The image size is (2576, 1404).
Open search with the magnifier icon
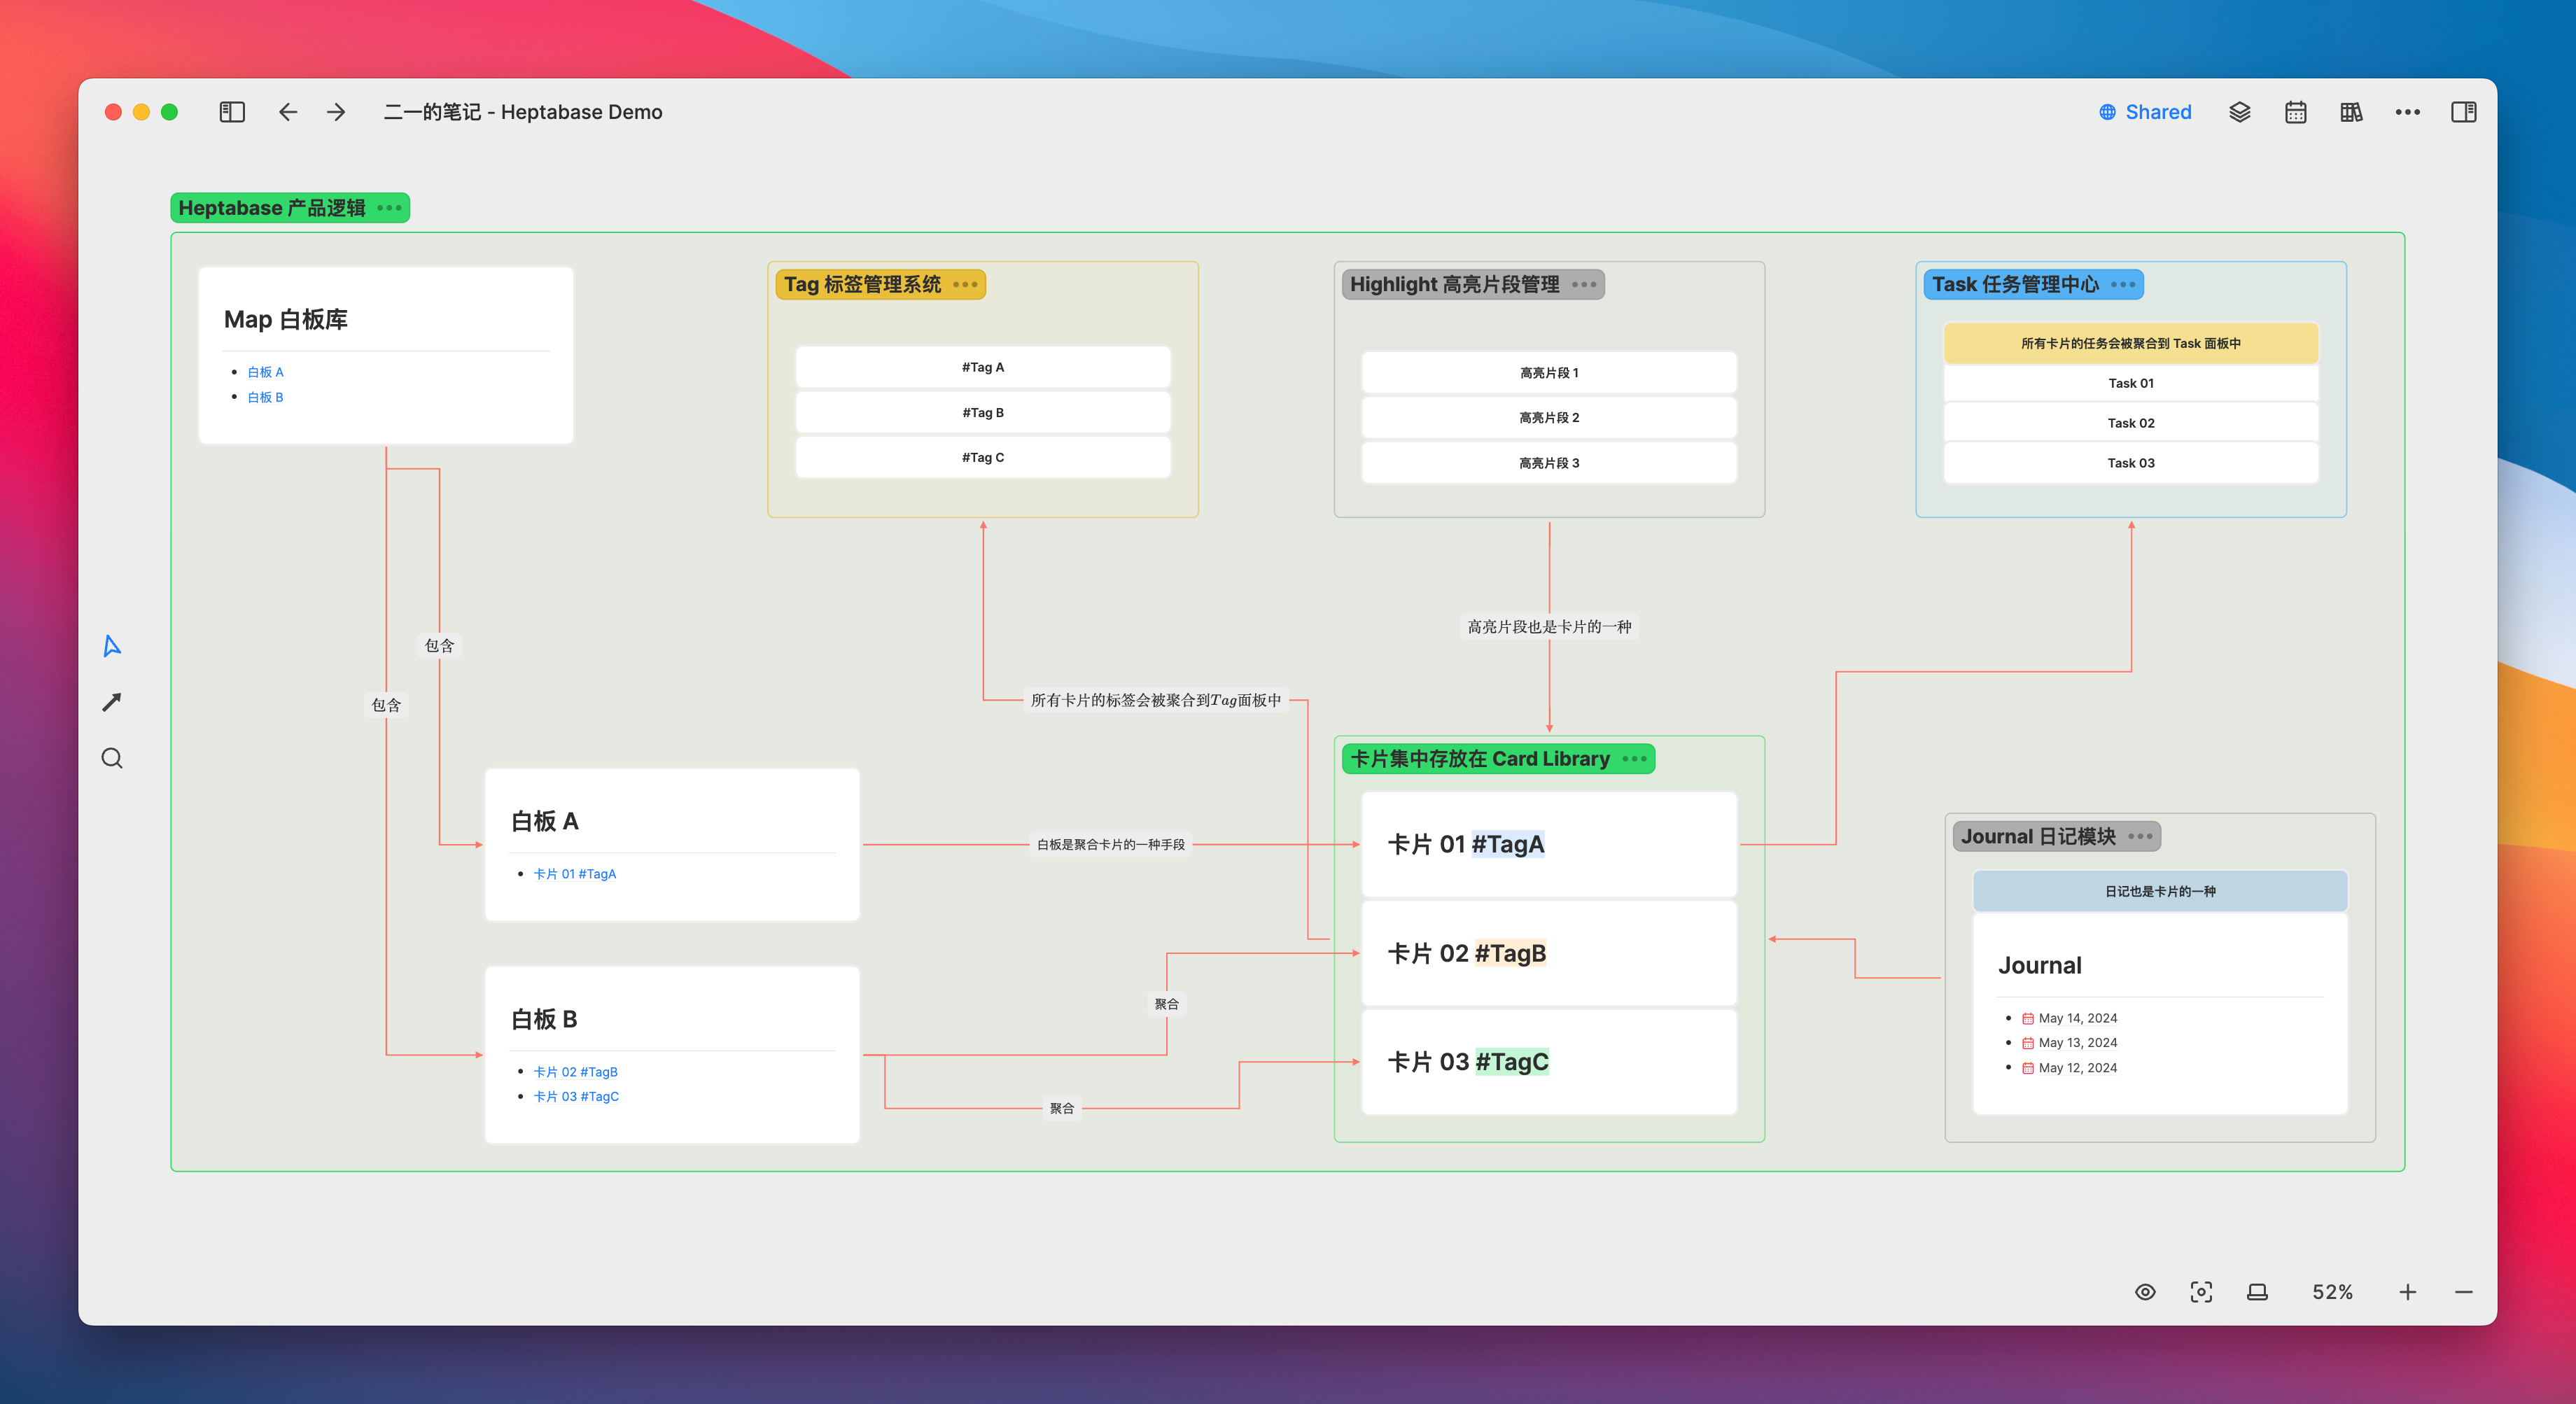(x=112, y=758)
